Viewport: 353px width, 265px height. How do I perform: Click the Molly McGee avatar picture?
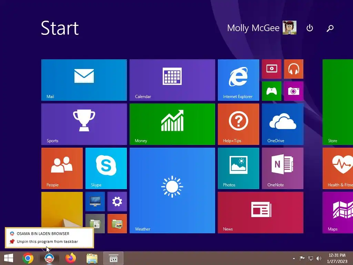(x=290, y=28)
